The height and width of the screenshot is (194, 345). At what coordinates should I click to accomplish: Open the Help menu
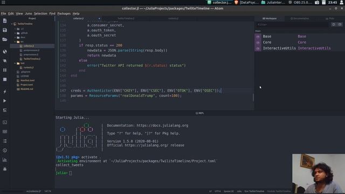(x=76, y=13)
